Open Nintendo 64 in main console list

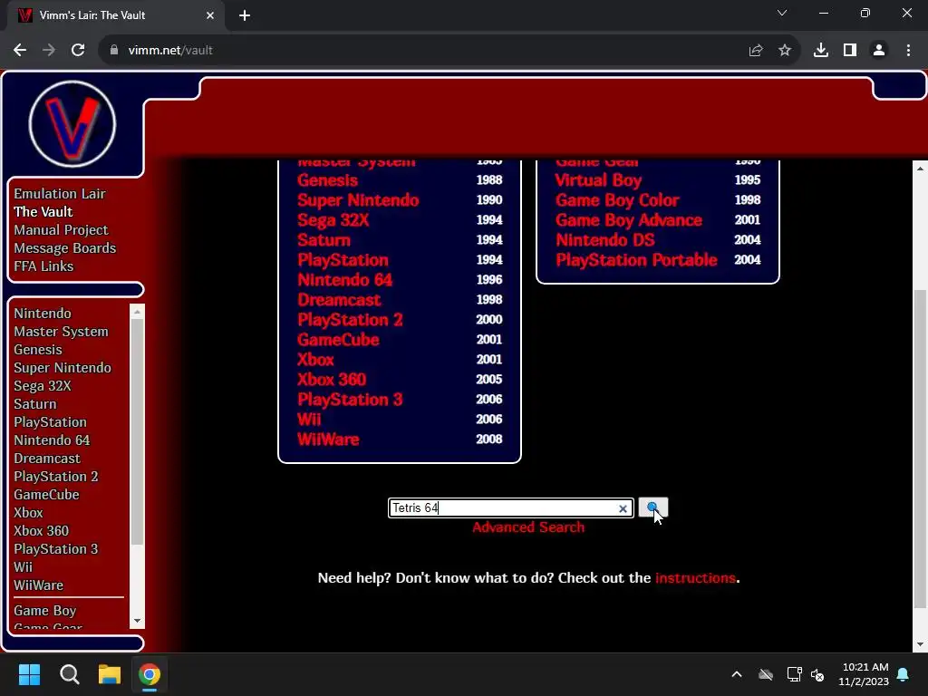coord(344,280)
